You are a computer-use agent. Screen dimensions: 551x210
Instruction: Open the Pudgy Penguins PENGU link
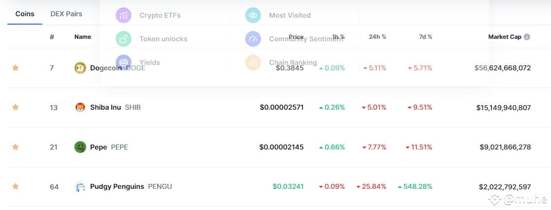click(130, 186)
